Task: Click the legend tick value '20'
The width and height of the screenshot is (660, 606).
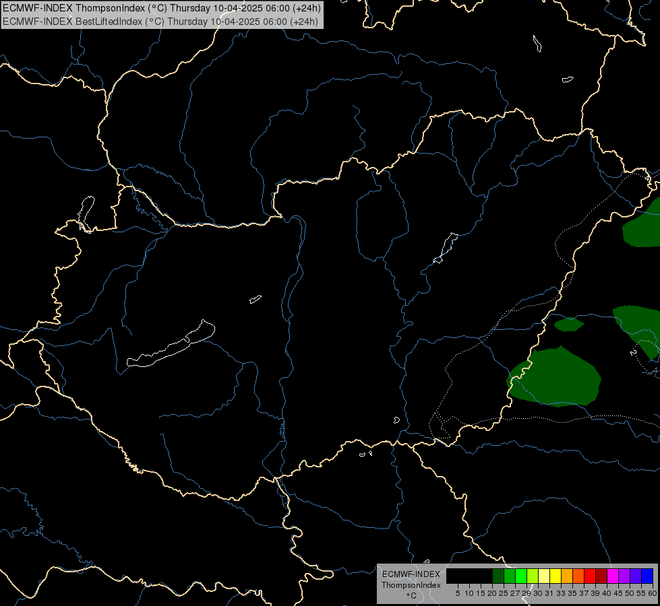Action: tap(492, 593)
